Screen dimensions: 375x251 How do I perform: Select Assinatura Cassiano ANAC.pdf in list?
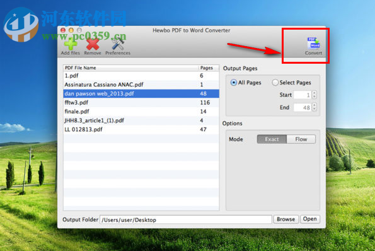pyautogui.click(x=141, y=85)
